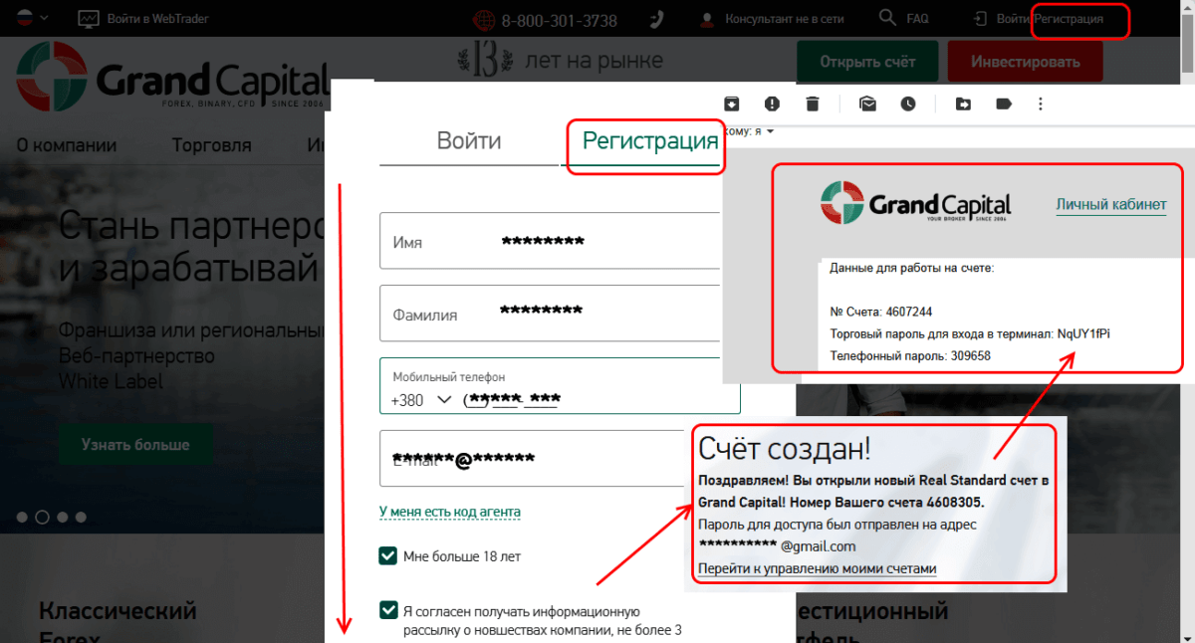Click the FAQ search magnifier icon
The width and height of the screenshot is (1195, 643).
tap(887, 18)
